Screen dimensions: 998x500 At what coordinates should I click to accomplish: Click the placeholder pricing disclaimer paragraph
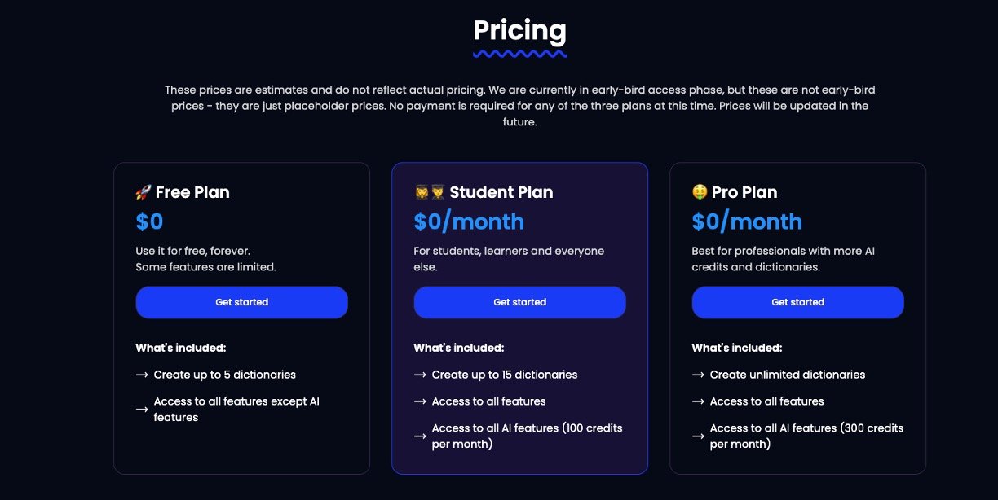click(x=519, y=106)
